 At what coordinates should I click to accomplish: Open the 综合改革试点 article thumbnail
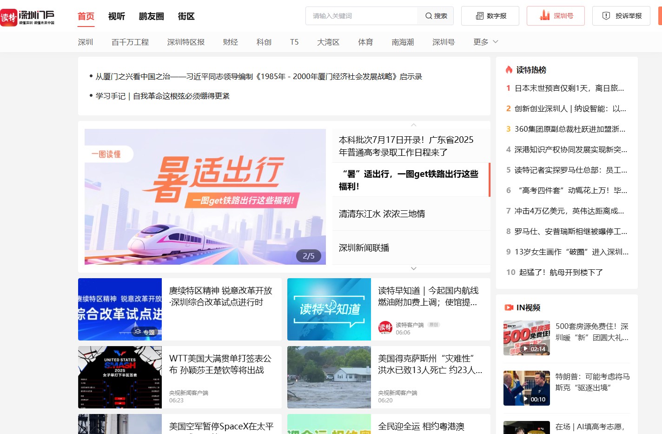pyautogui.click(x=120, y=309)
